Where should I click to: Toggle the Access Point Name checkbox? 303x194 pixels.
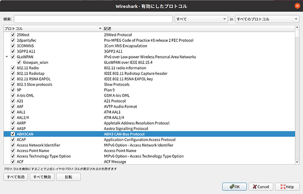13,151
